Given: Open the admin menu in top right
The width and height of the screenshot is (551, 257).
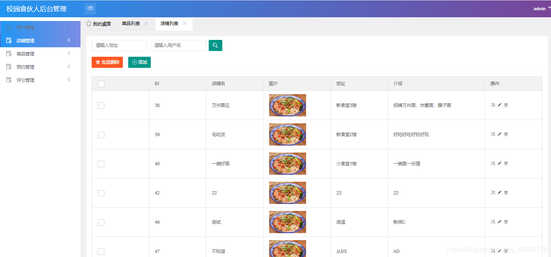Looking at the screenshot, I should (539, 8).
